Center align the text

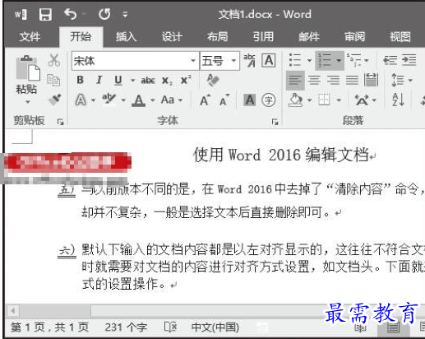[x=314, y=80]
